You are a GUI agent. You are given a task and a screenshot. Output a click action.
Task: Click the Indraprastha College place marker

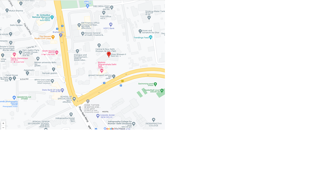pyautogui.click(x=154, y=120)
